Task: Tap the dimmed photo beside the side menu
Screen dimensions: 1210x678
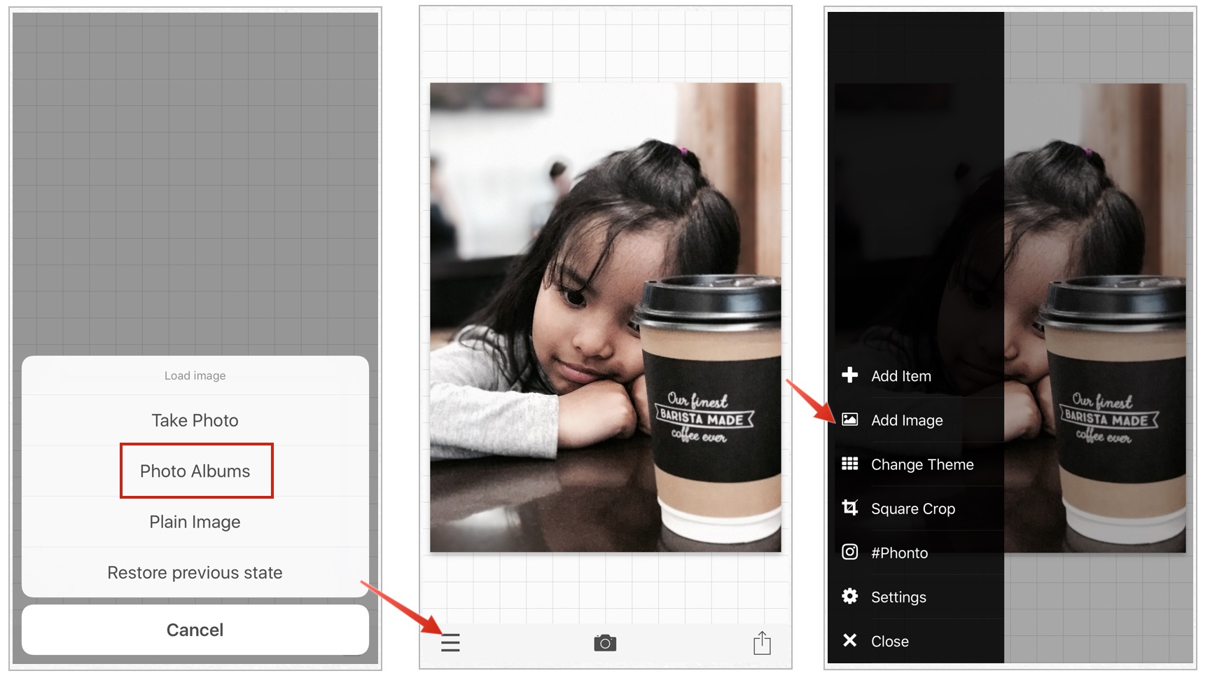Action: [1095, 317]
